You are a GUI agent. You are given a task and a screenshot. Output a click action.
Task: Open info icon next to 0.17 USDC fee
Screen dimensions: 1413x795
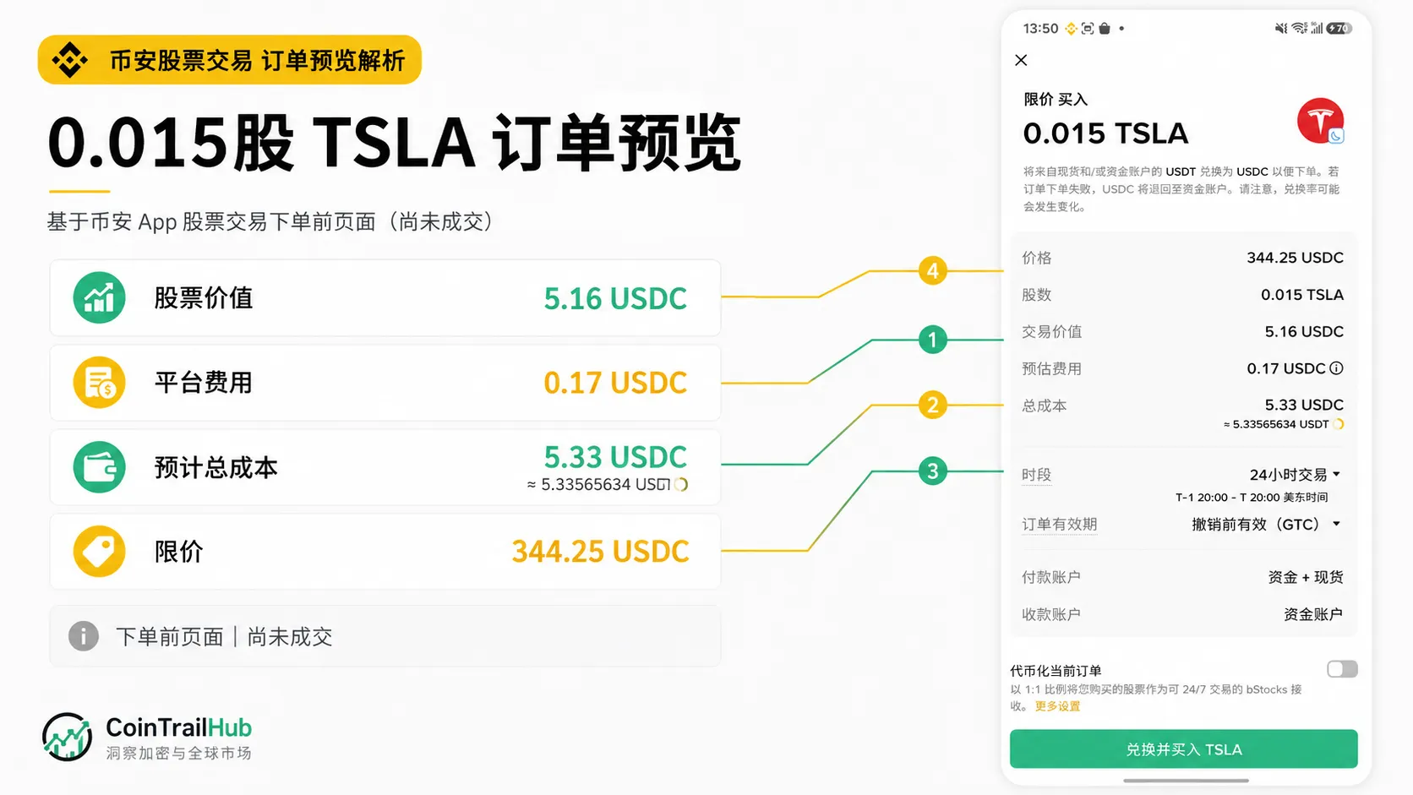click(x=1337, y=368)
